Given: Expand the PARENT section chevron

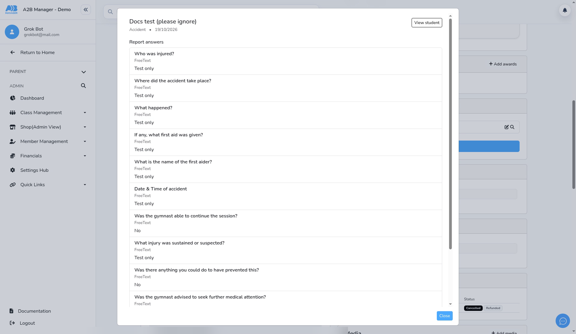Looking at the screenshot, I should coord(84,72).
